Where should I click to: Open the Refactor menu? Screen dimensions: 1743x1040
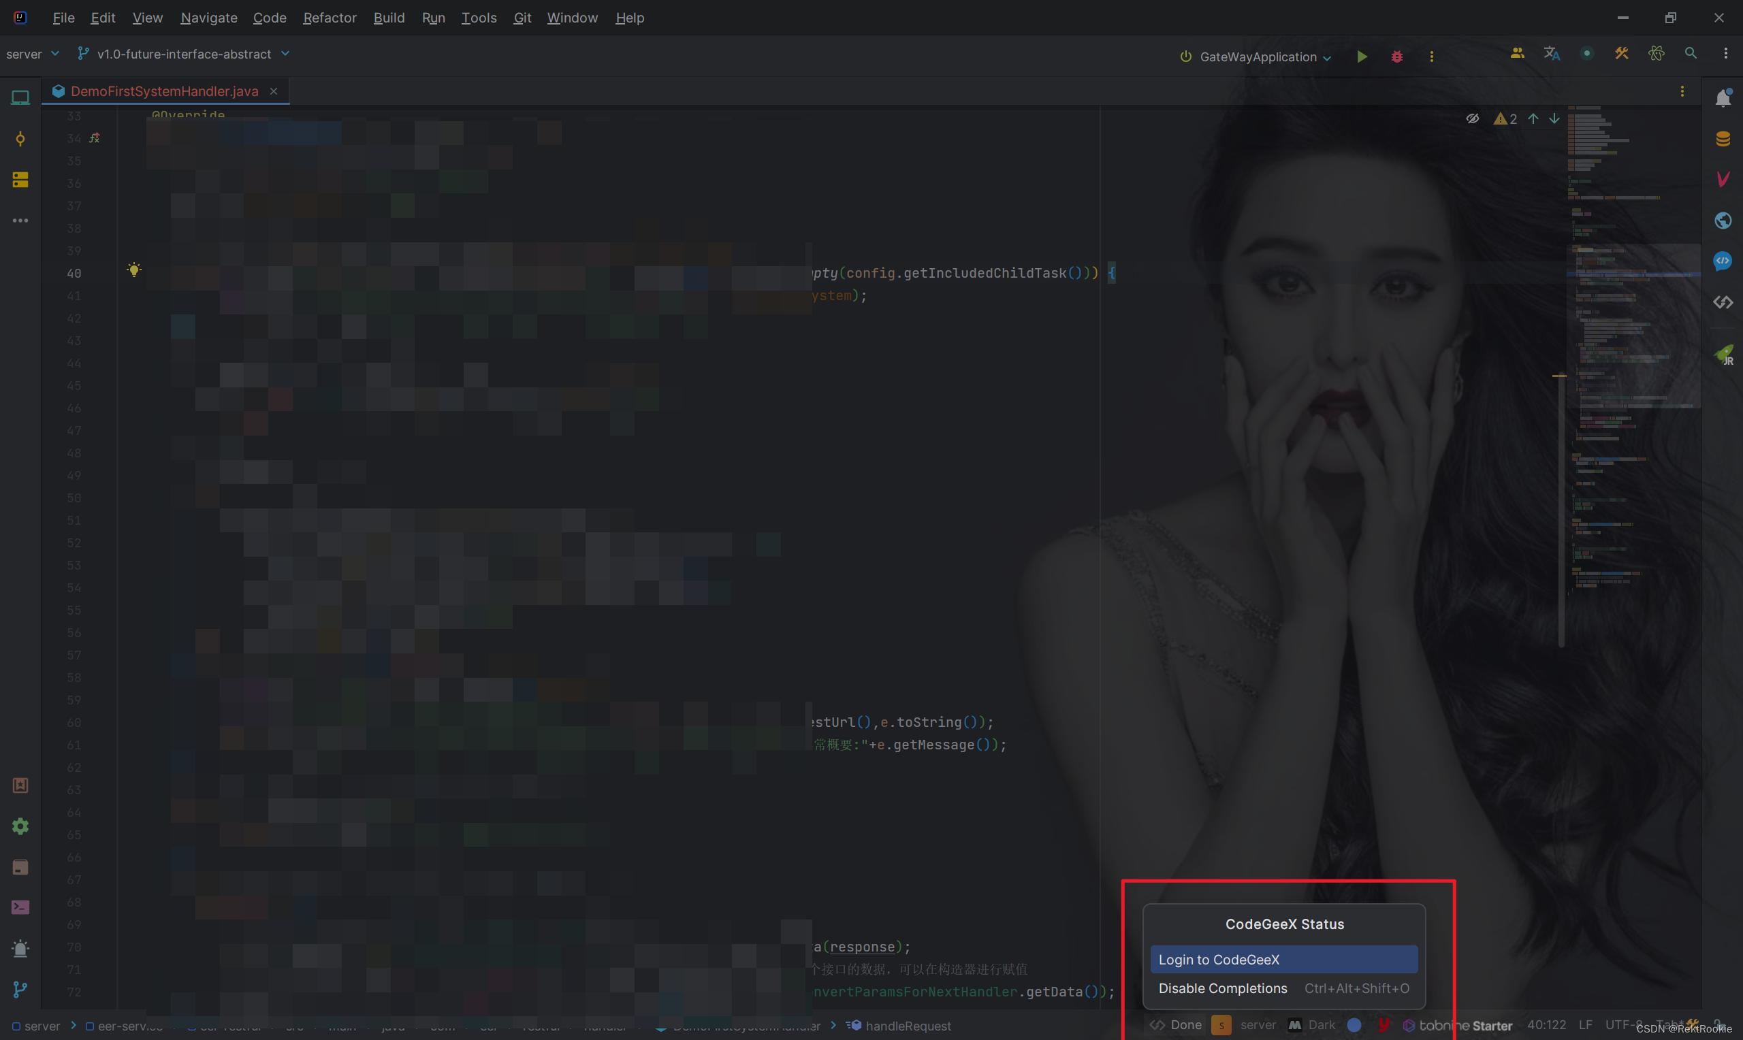330,18
